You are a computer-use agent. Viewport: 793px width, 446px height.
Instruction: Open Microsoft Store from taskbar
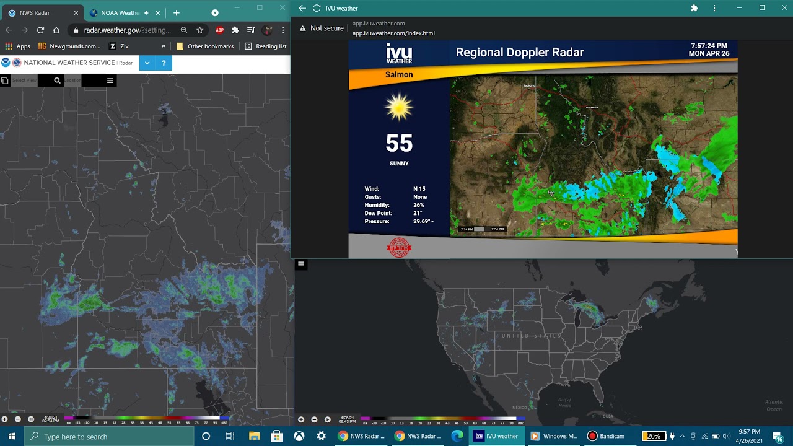(276, 436)
